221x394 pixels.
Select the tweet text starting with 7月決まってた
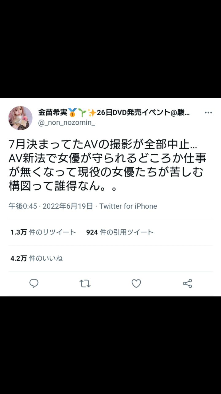[x=107, y=165]
